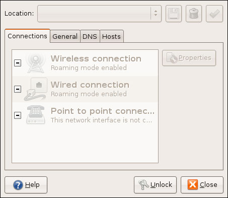The width and height of the screenshot is (228, 198).
Task: Switch to the Hosts tab
Action: pos(111,36)
